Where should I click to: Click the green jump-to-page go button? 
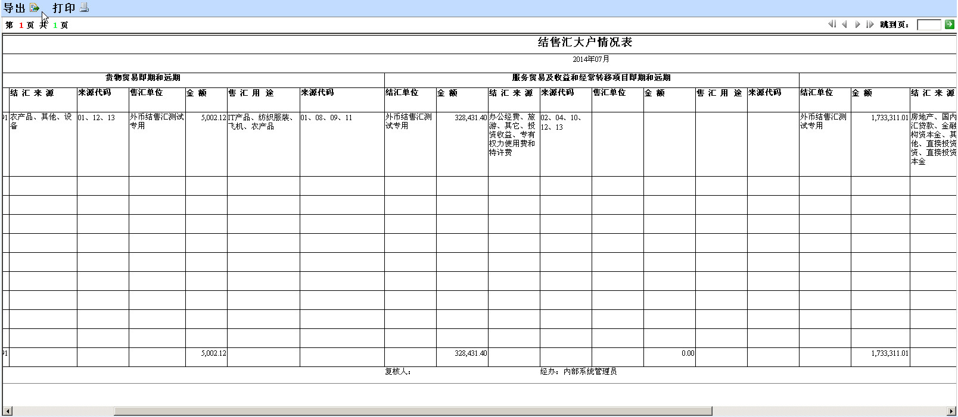tap(950, 24)
